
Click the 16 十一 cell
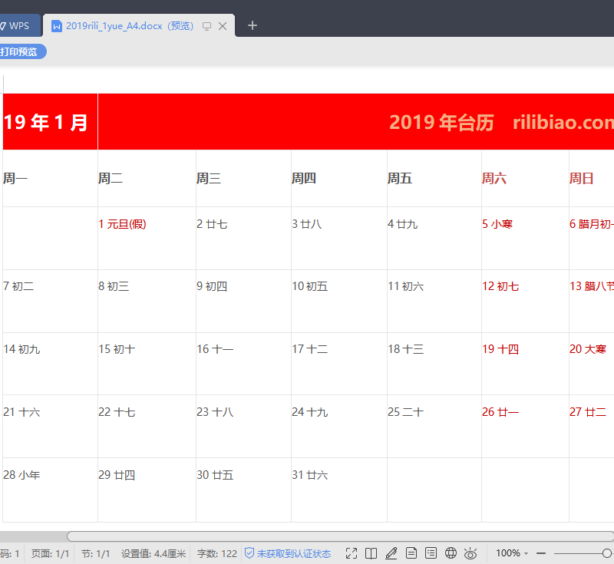click(x=243, y=364)
